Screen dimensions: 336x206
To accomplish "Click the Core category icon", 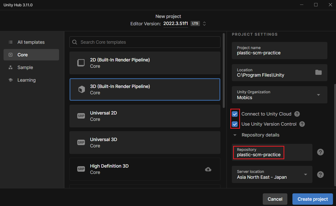I will (10, 55).
